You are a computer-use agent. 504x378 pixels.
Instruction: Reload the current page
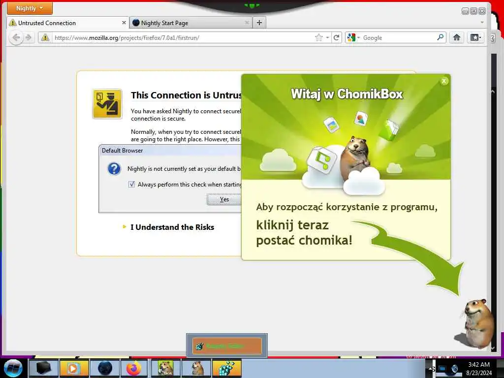pyautogui.click(x=337, y=37)
